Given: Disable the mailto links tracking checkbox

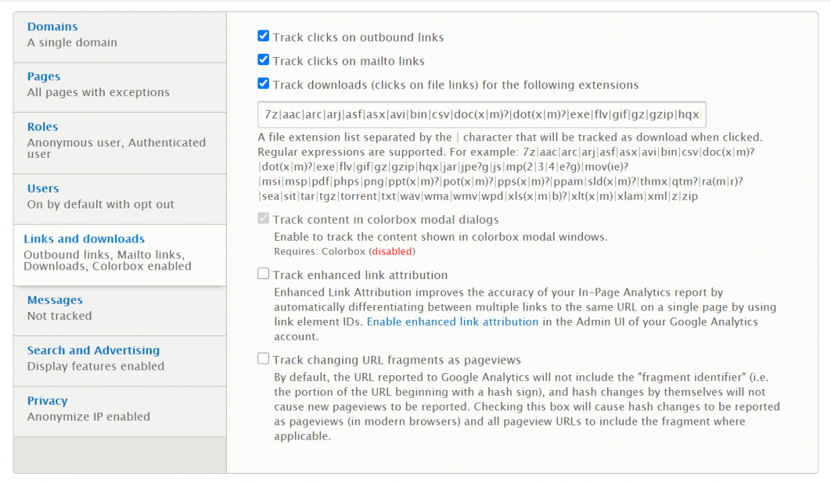Looking at the screenshot, I should (264, 60).
